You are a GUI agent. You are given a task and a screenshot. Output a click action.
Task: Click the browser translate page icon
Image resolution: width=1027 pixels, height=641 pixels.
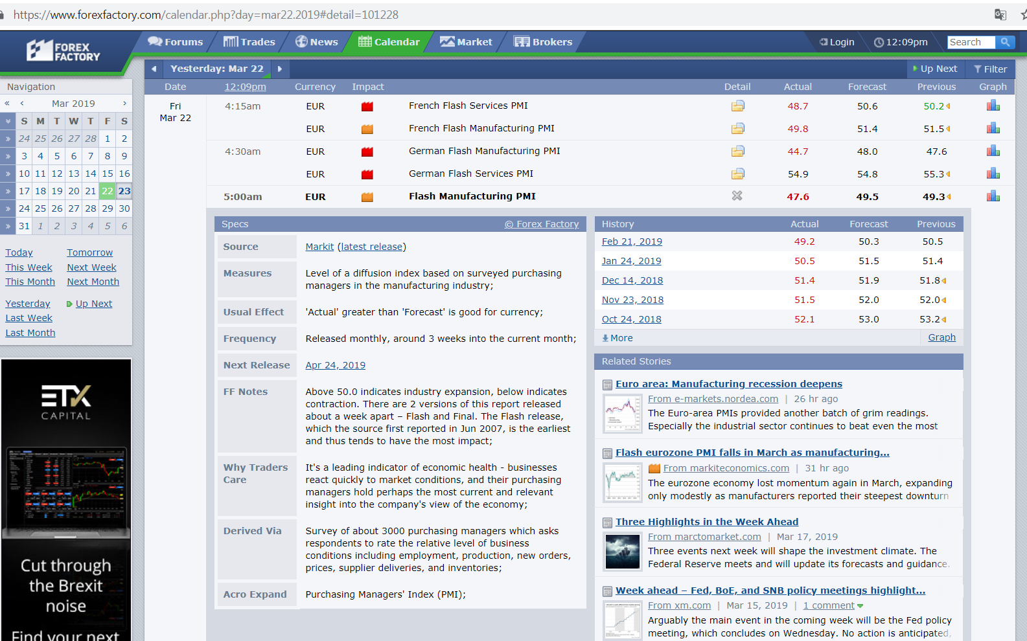coord(1000,14)
